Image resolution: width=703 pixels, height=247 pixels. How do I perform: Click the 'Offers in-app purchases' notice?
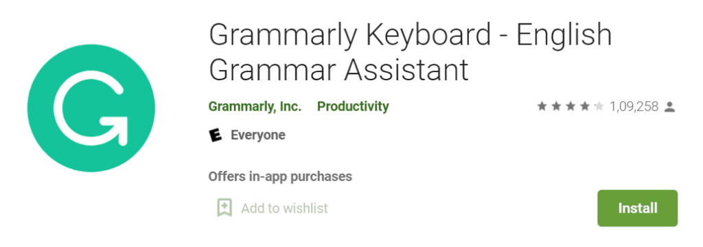(280, 176)
